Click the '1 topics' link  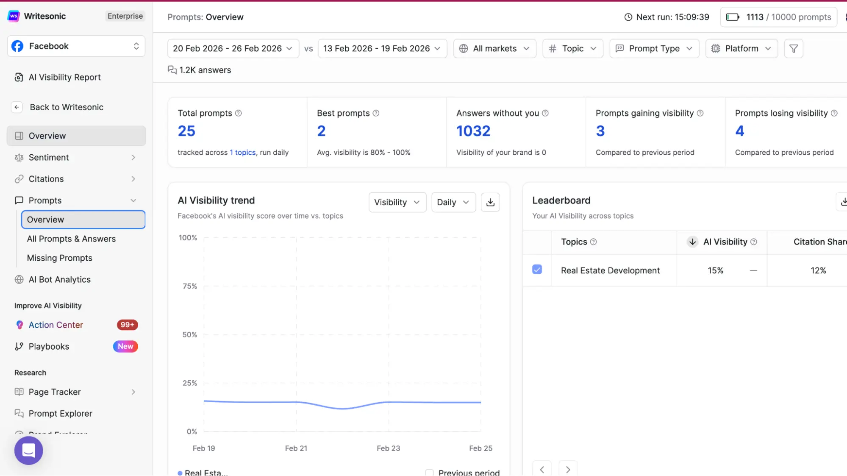pos(243,152)
